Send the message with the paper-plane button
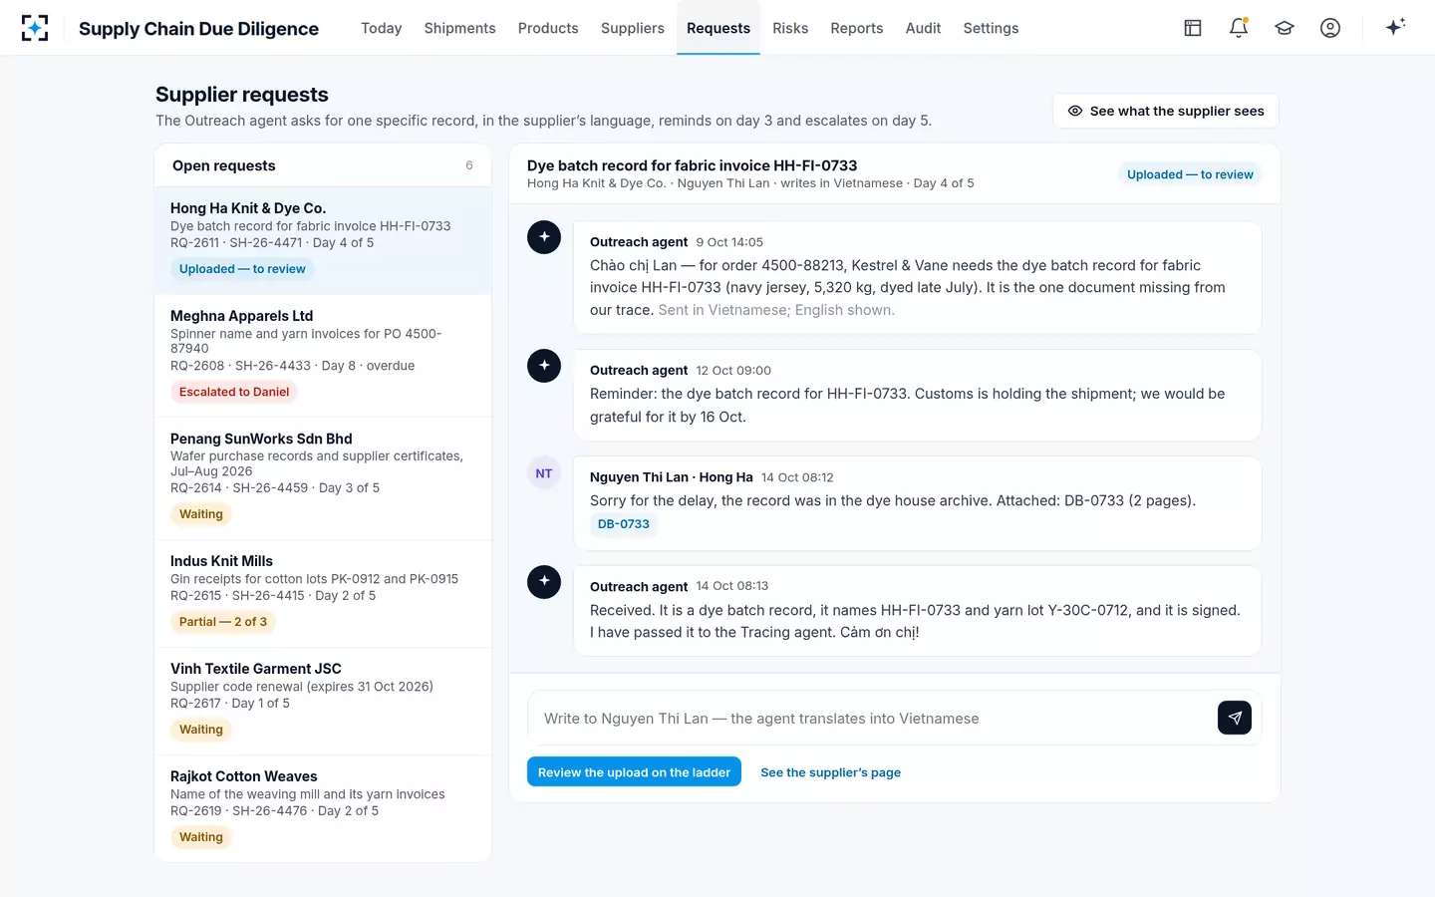 1235,718
